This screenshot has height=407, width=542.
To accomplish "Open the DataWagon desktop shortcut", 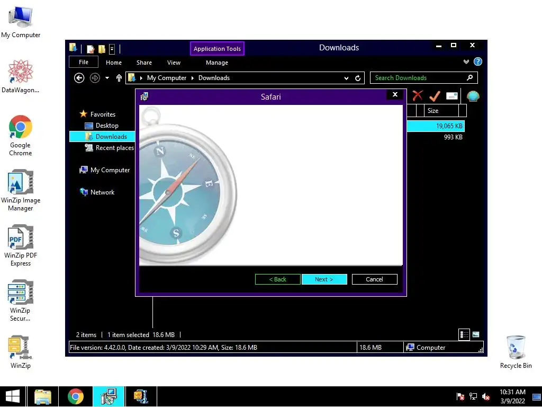I will [21, 76].
